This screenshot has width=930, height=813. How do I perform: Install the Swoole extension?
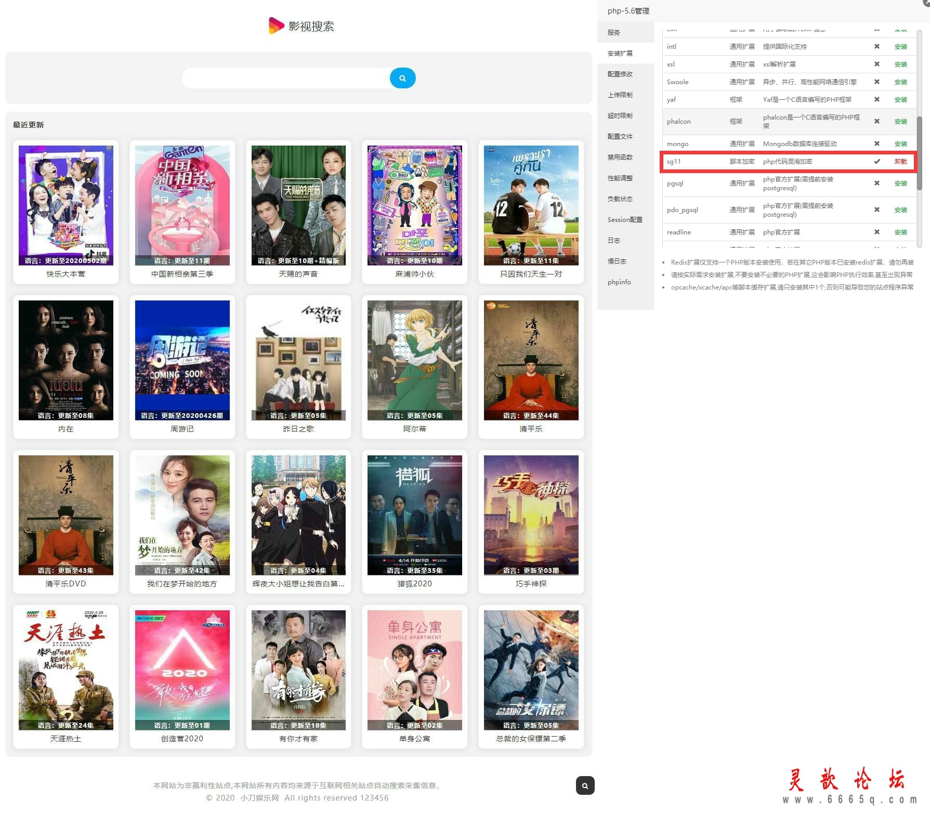pos(900,82)
